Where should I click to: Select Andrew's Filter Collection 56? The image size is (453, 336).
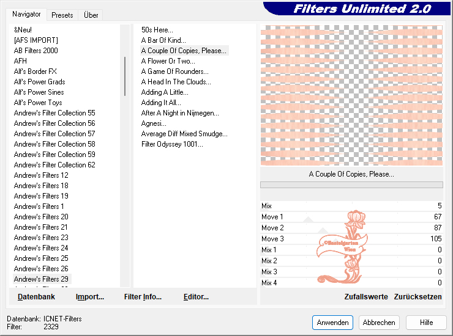click(54, 123)
